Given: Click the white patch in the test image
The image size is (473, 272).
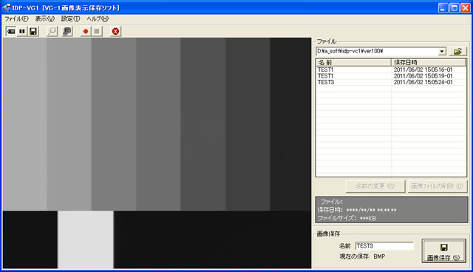Looking at the screenshot, I should click(x=86, y=239).
